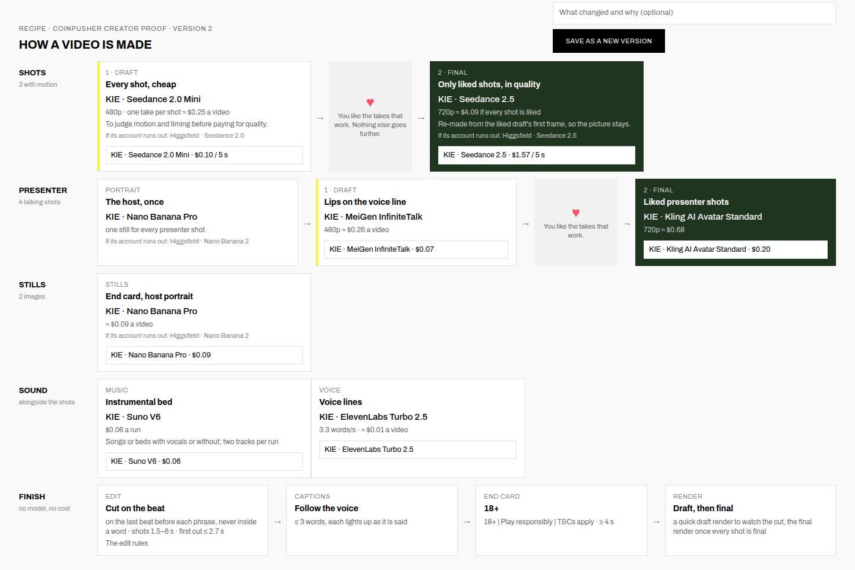The height and width of the screenshot is (570, 855).
Task: Click '720p ≈ $0.68' under Kling AI Avatar
Action: pos(664,230)
